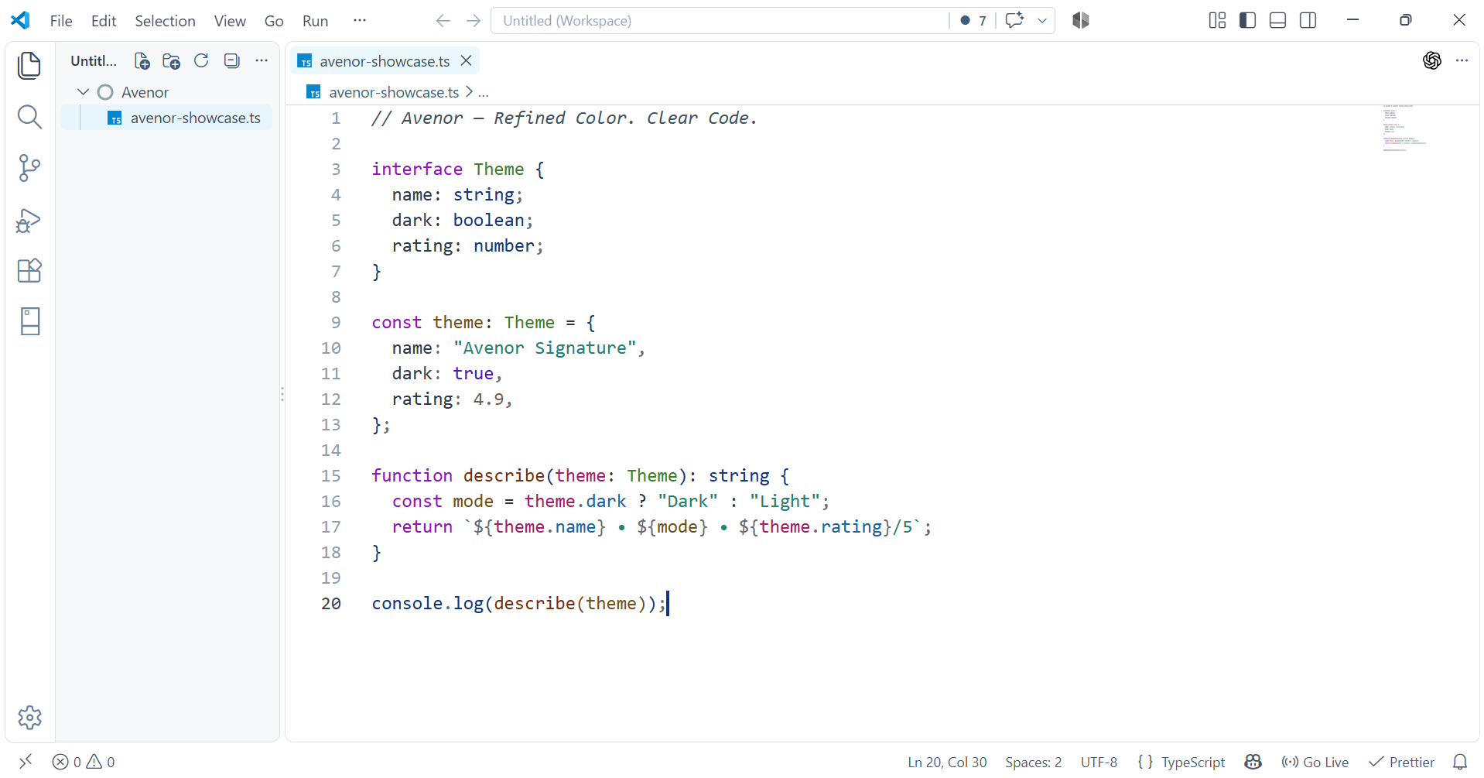Viewport: 1484px width, 778px height.
Task: Open the Search view in activity bar
Action: 29,117
